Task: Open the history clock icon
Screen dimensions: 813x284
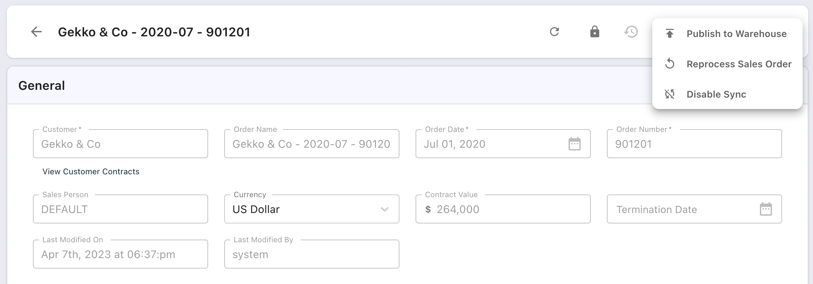Action: [x=631, y=32]
